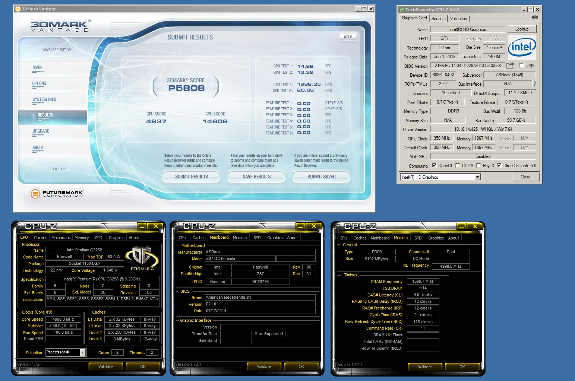This screenshot has width=575, height=381.
Task: Click the Core Voltage 1.548 V field
Action: click(x=110, y=270)
